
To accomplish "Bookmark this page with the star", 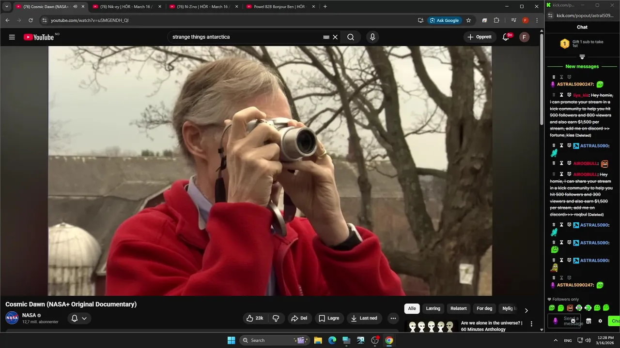I will [468, 20].
